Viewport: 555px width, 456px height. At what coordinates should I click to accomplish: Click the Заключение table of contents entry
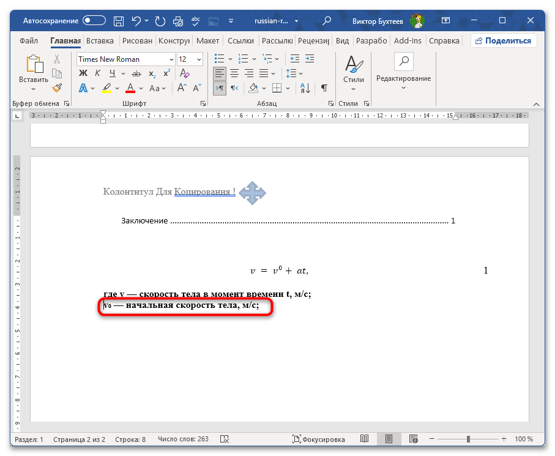click(288, 221)
